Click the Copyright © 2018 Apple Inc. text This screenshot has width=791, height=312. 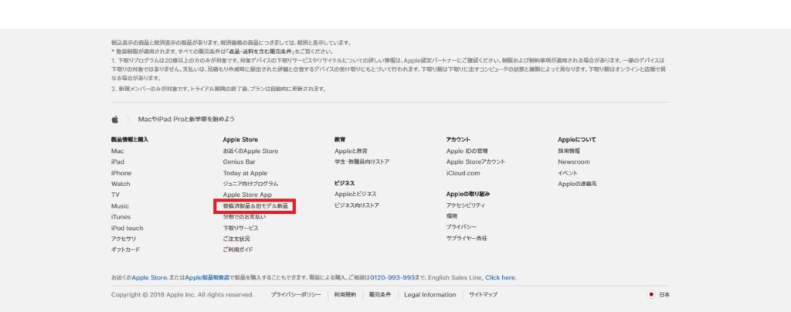tap(182, 295)
